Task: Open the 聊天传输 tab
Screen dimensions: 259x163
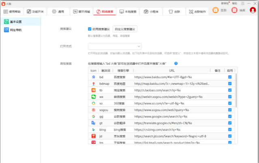Action: [81, 12]
